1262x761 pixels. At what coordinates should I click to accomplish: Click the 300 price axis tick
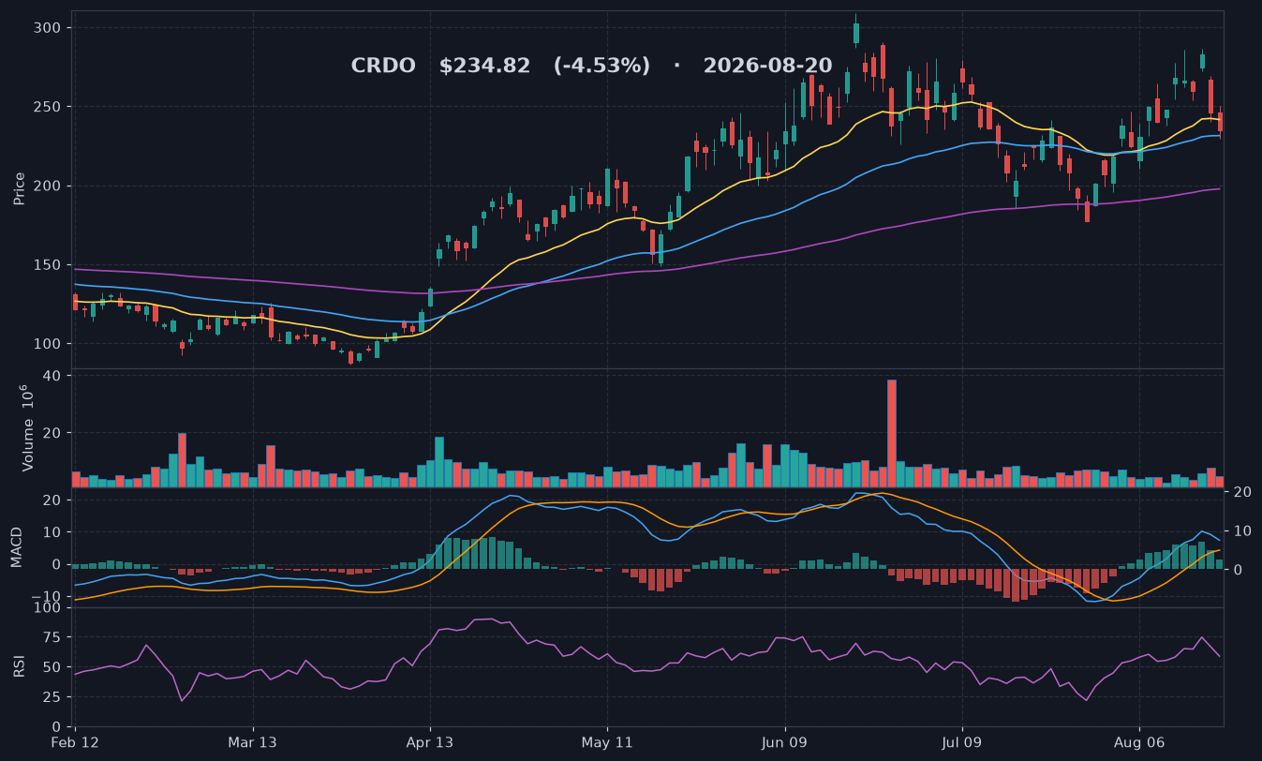(49, 28)
